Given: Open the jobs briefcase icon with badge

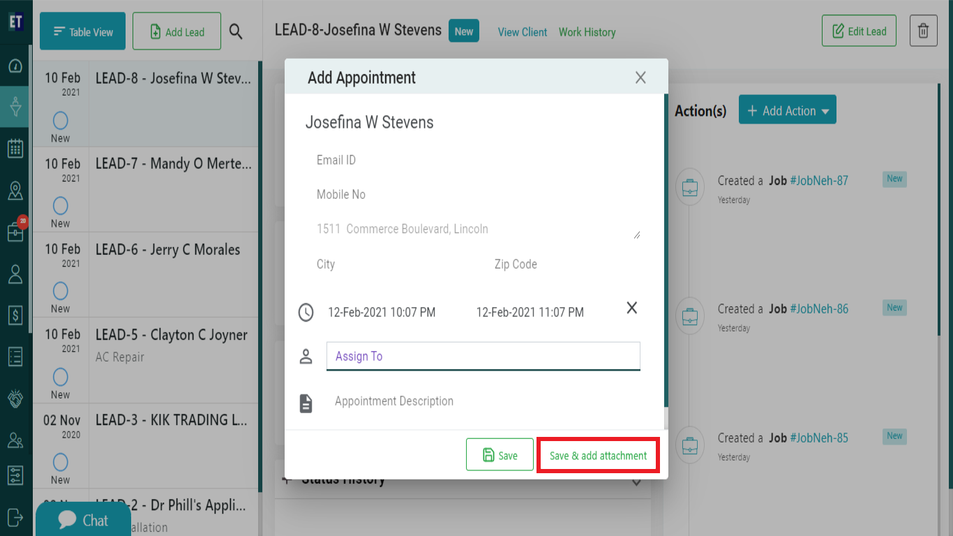Looking at the screenshot, I should (15, 231).
